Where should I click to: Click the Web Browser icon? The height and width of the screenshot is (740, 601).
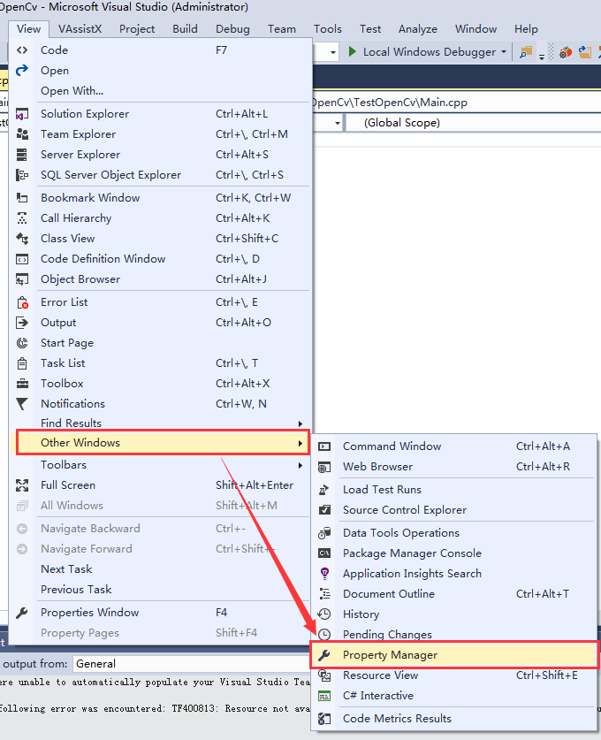click(324, 467)
